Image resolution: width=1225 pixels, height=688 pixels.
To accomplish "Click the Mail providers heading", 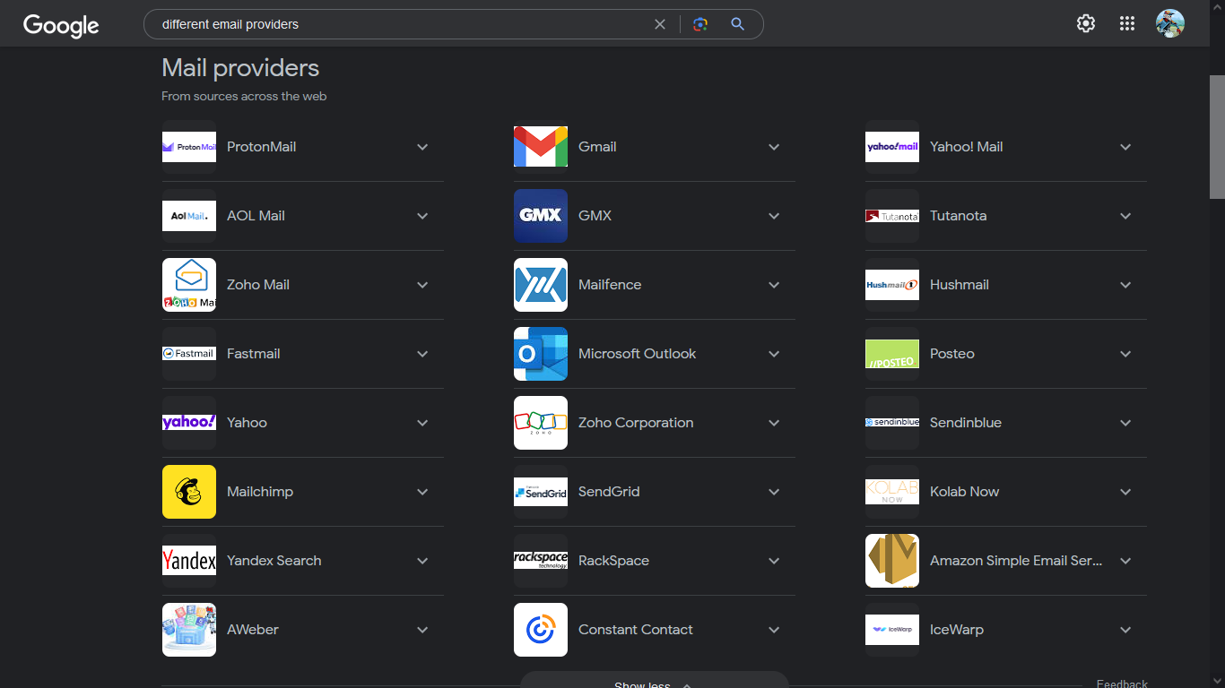I will click(x=240, y=68).
